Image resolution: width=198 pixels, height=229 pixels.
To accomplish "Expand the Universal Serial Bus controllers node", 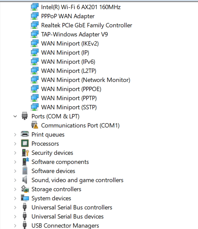I will tap(15, 207).
